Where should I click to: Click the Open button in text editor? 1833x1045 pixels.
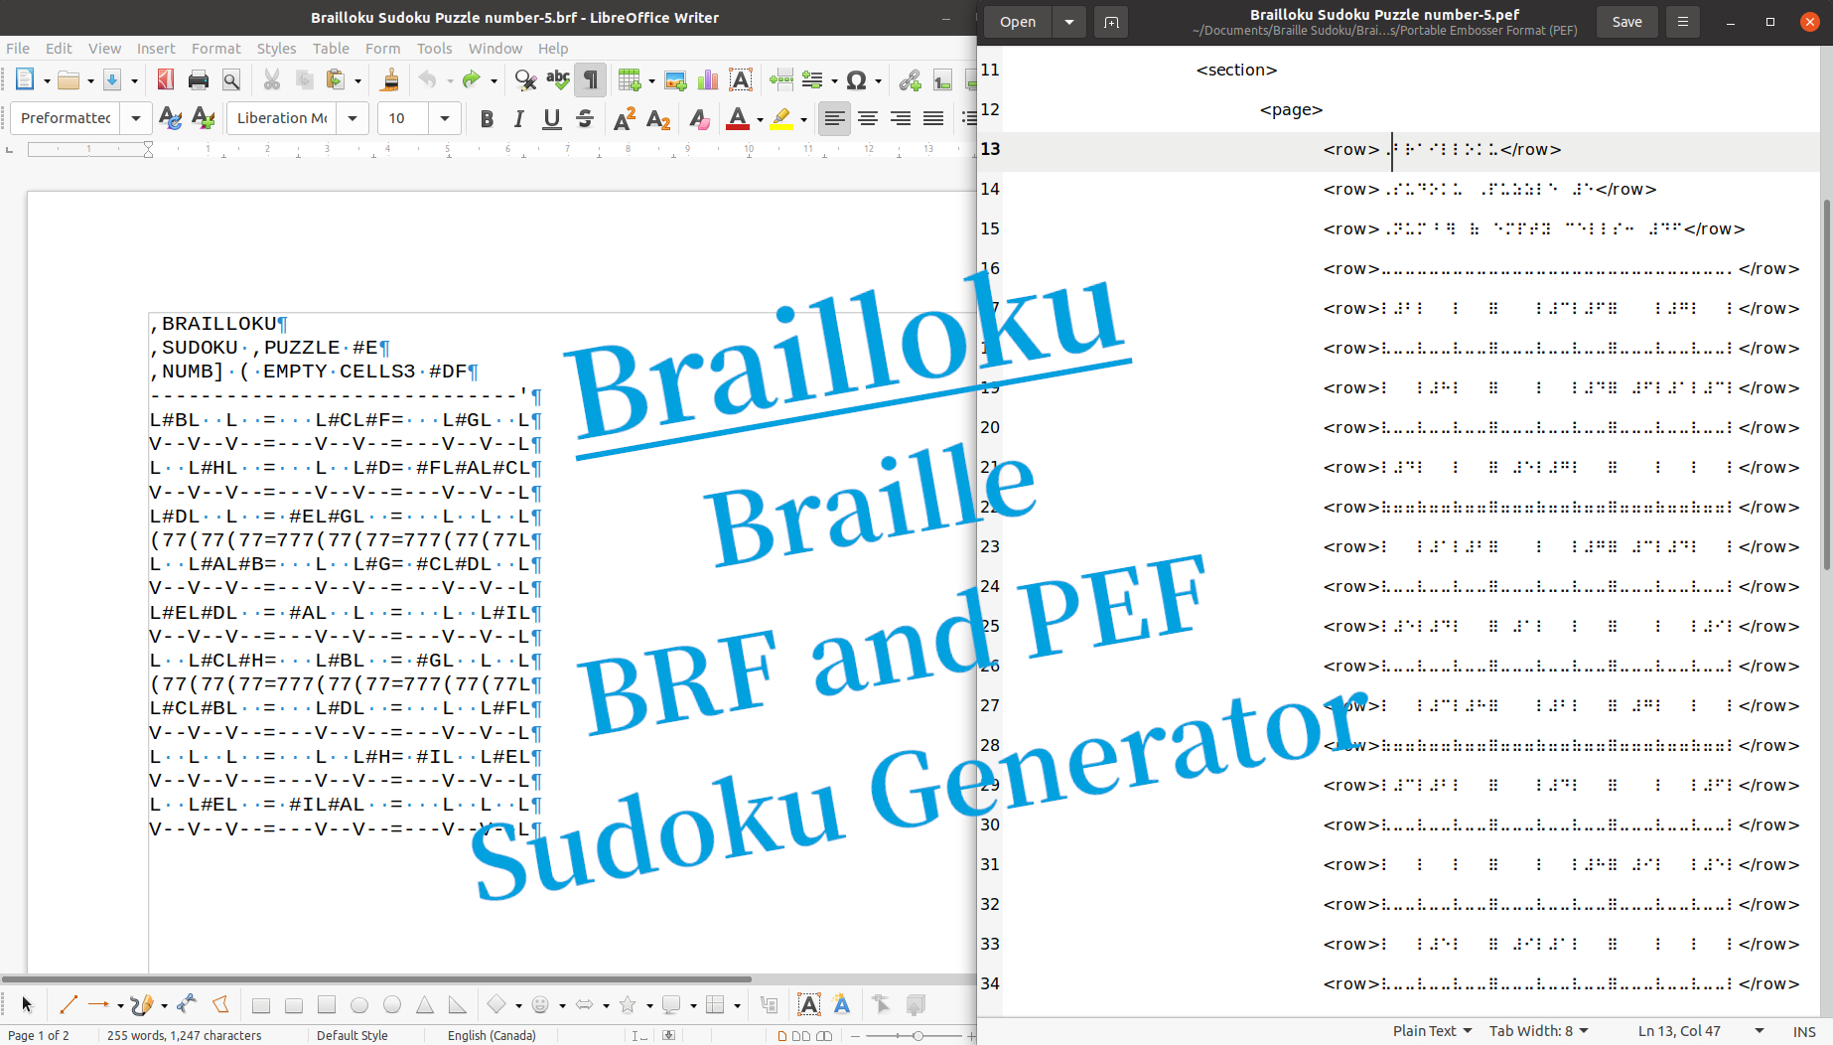click(x=1018, y=22)
